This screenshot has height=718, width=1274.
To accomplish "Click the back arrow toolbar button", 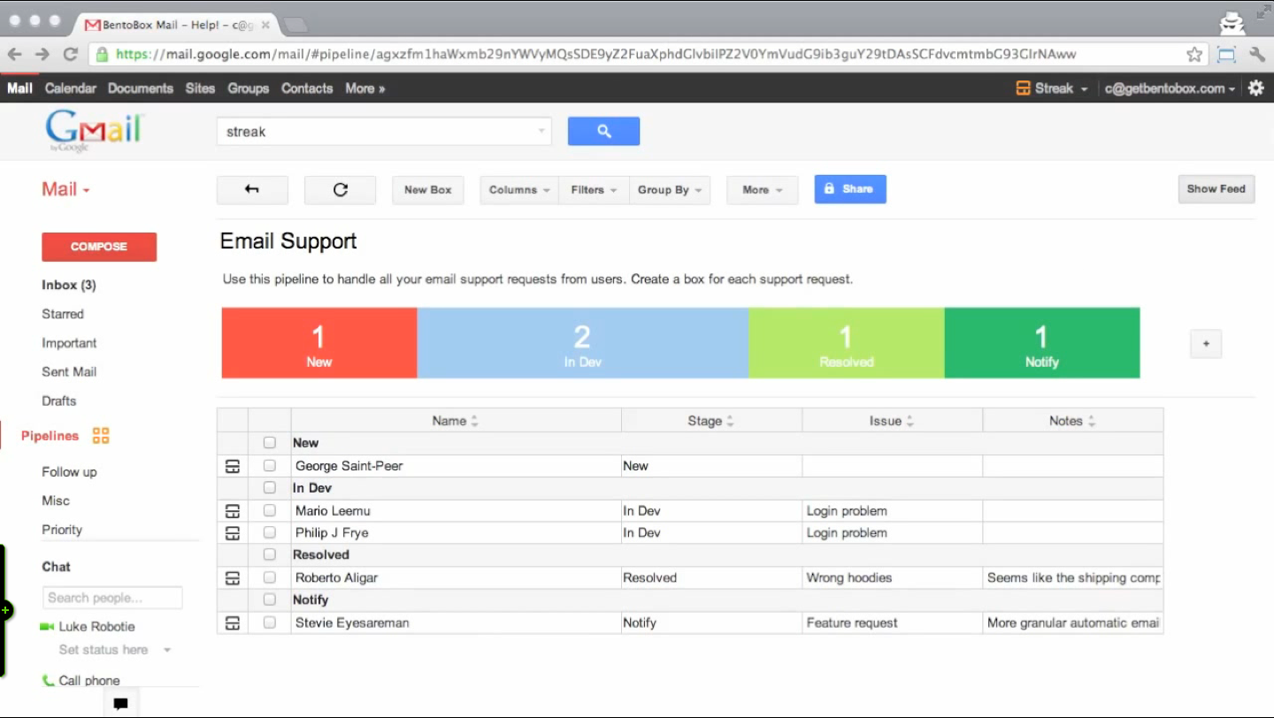I will [x=252, y=189].
